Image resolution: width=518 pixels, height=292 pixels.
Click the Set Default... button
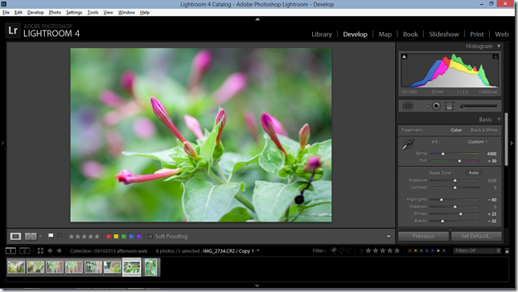476,236
